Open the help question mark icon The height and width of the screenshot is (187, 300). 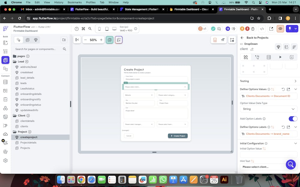pyautogui.click(x=76, y=29)
